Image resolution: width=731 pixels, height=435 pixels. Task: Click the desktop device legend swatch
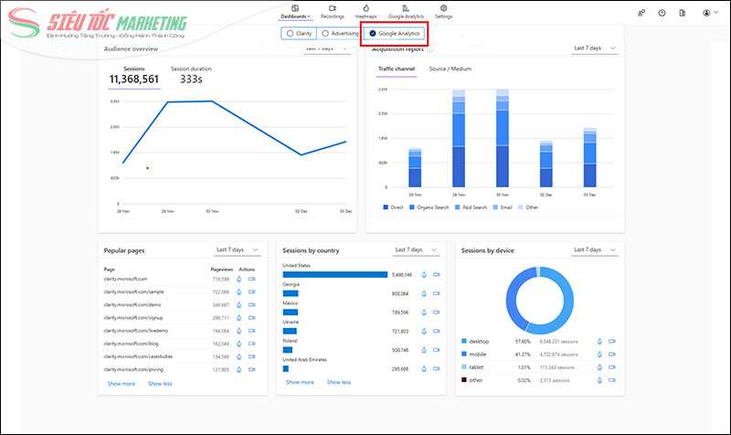464,341
